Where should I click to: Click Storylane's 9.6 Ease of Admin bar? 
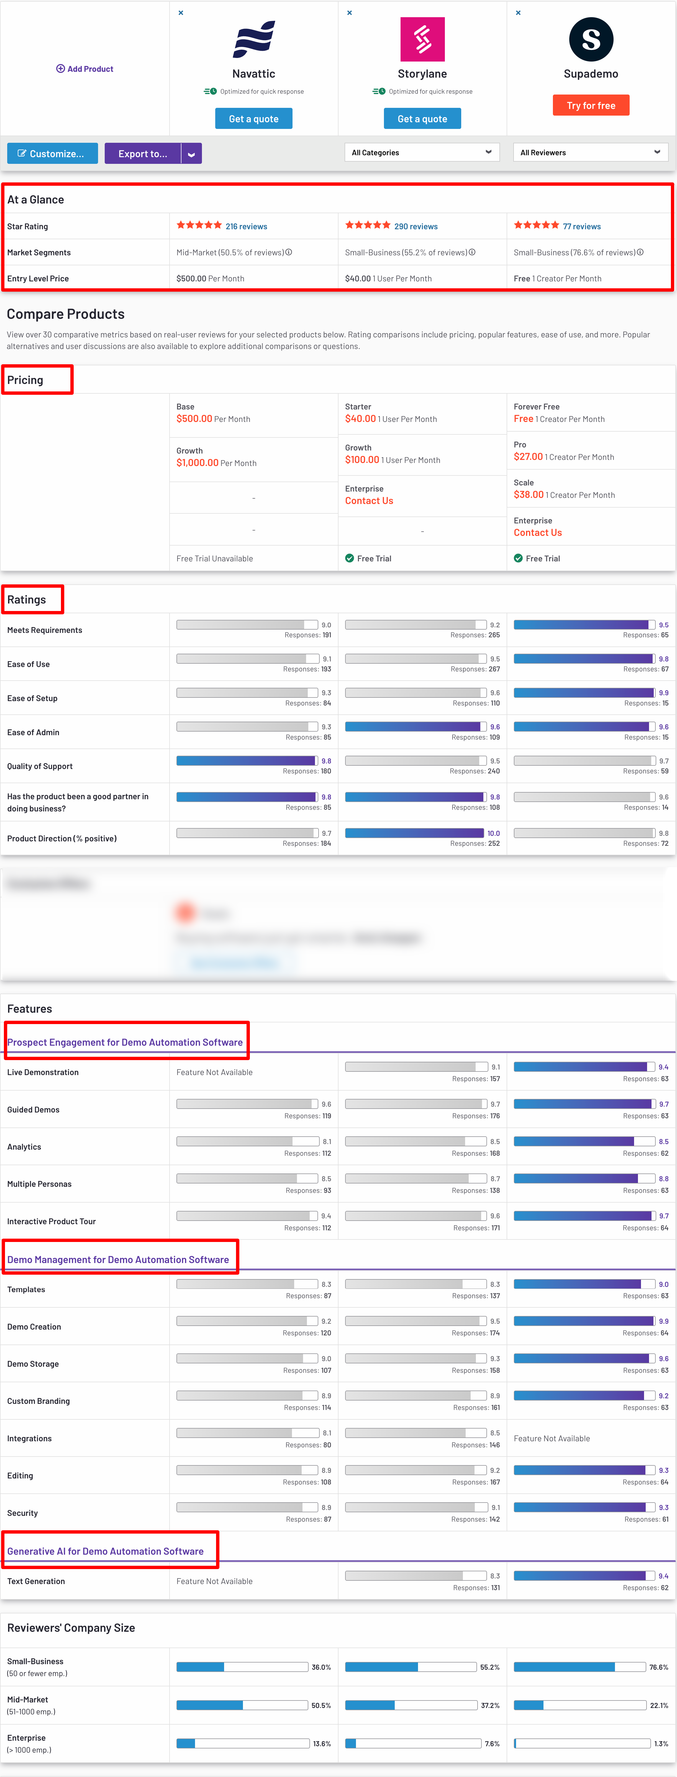tap(416, 726)
